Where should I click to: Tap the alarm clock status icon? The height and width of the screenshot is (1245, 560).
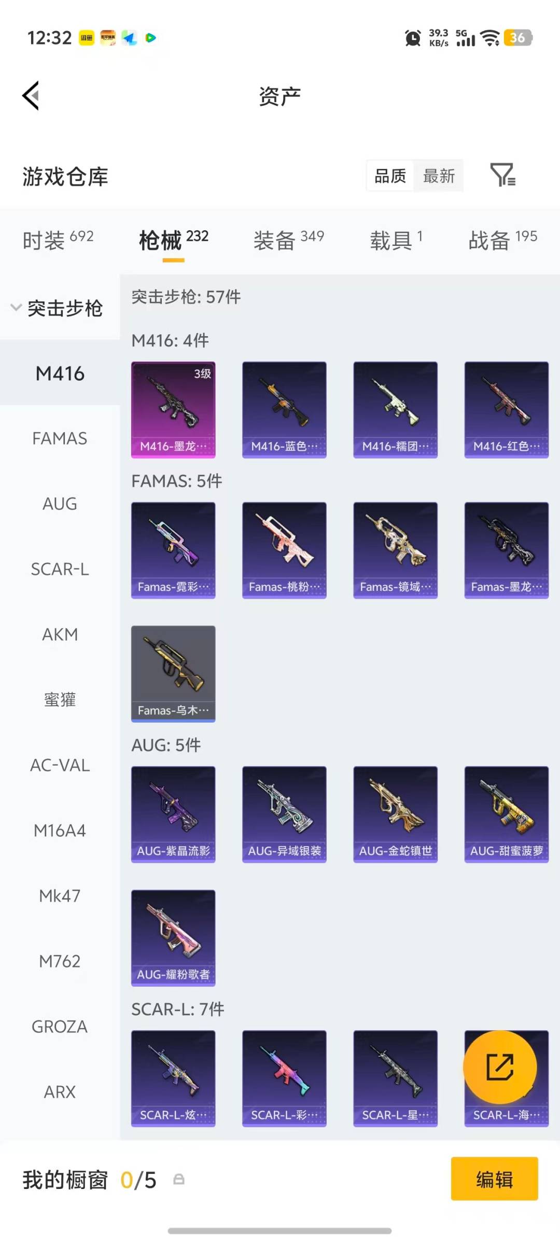413,38
